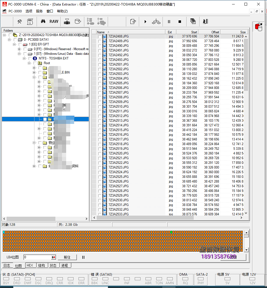This screenshot has width=267, height=288.
Task: Click the green block in sector map
Action: pyautogui.click(x=171, y=232)
